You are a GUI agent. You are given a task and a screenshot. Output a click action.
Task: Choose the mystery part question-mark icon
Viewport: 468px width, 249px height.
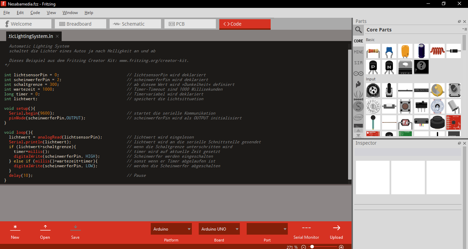click(421, 67)
